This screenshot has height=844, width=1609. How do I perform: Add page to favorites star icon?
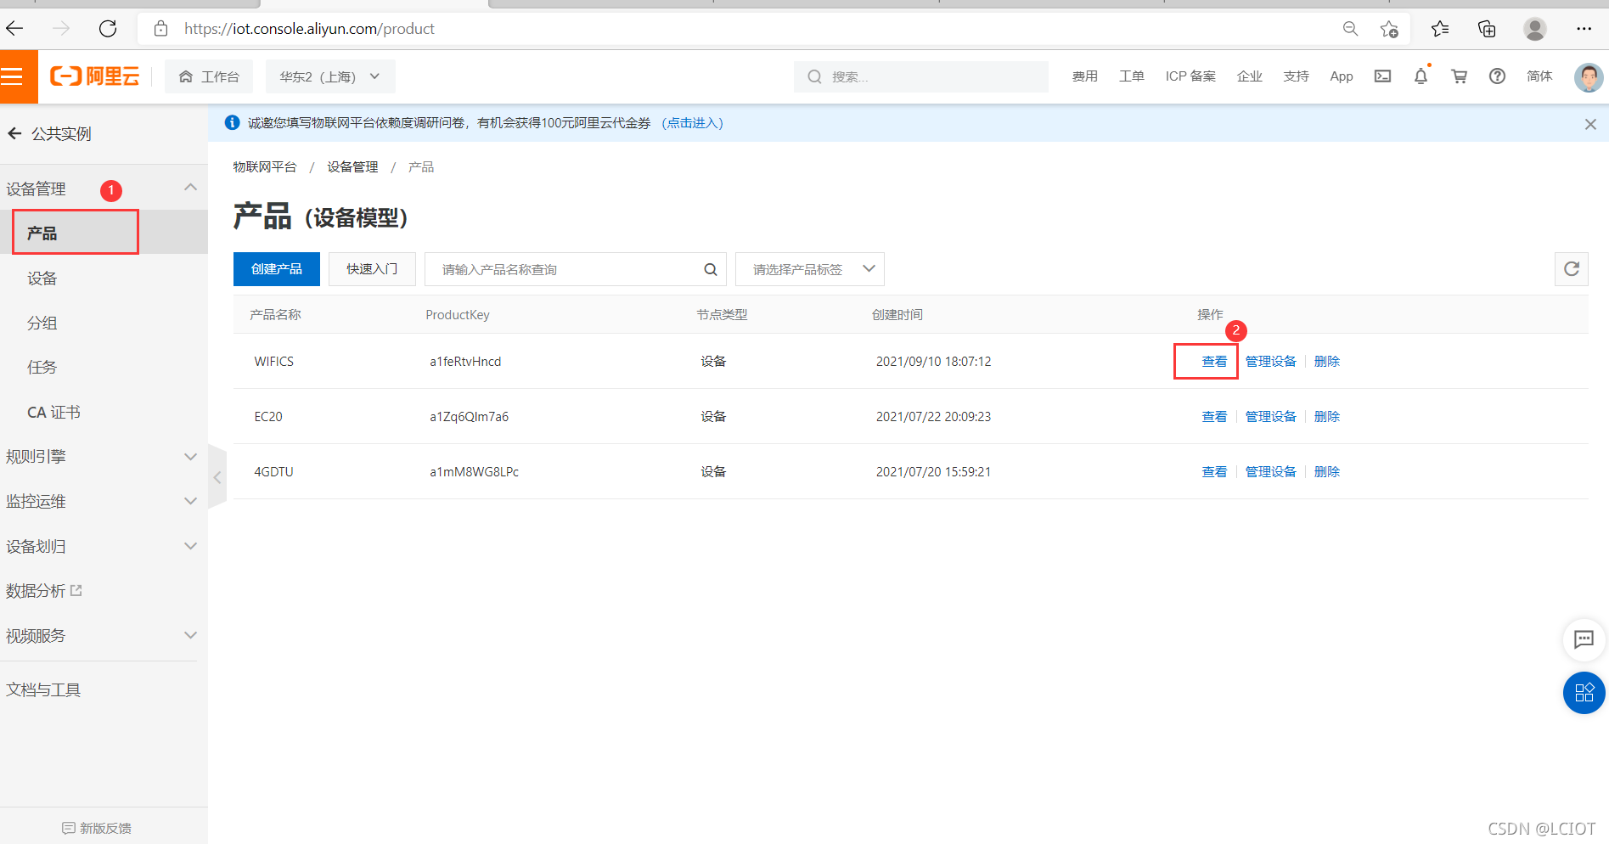point(1389,29)
